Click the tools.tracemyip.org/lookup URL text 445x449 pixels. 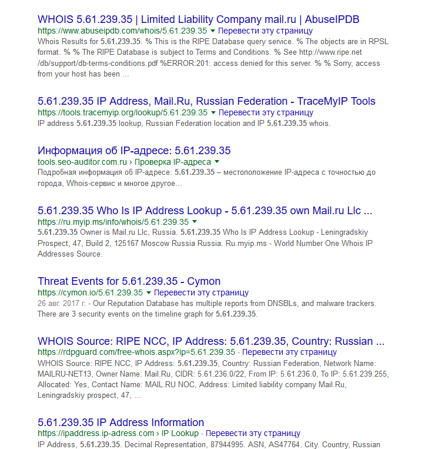(x=122, y=112)
